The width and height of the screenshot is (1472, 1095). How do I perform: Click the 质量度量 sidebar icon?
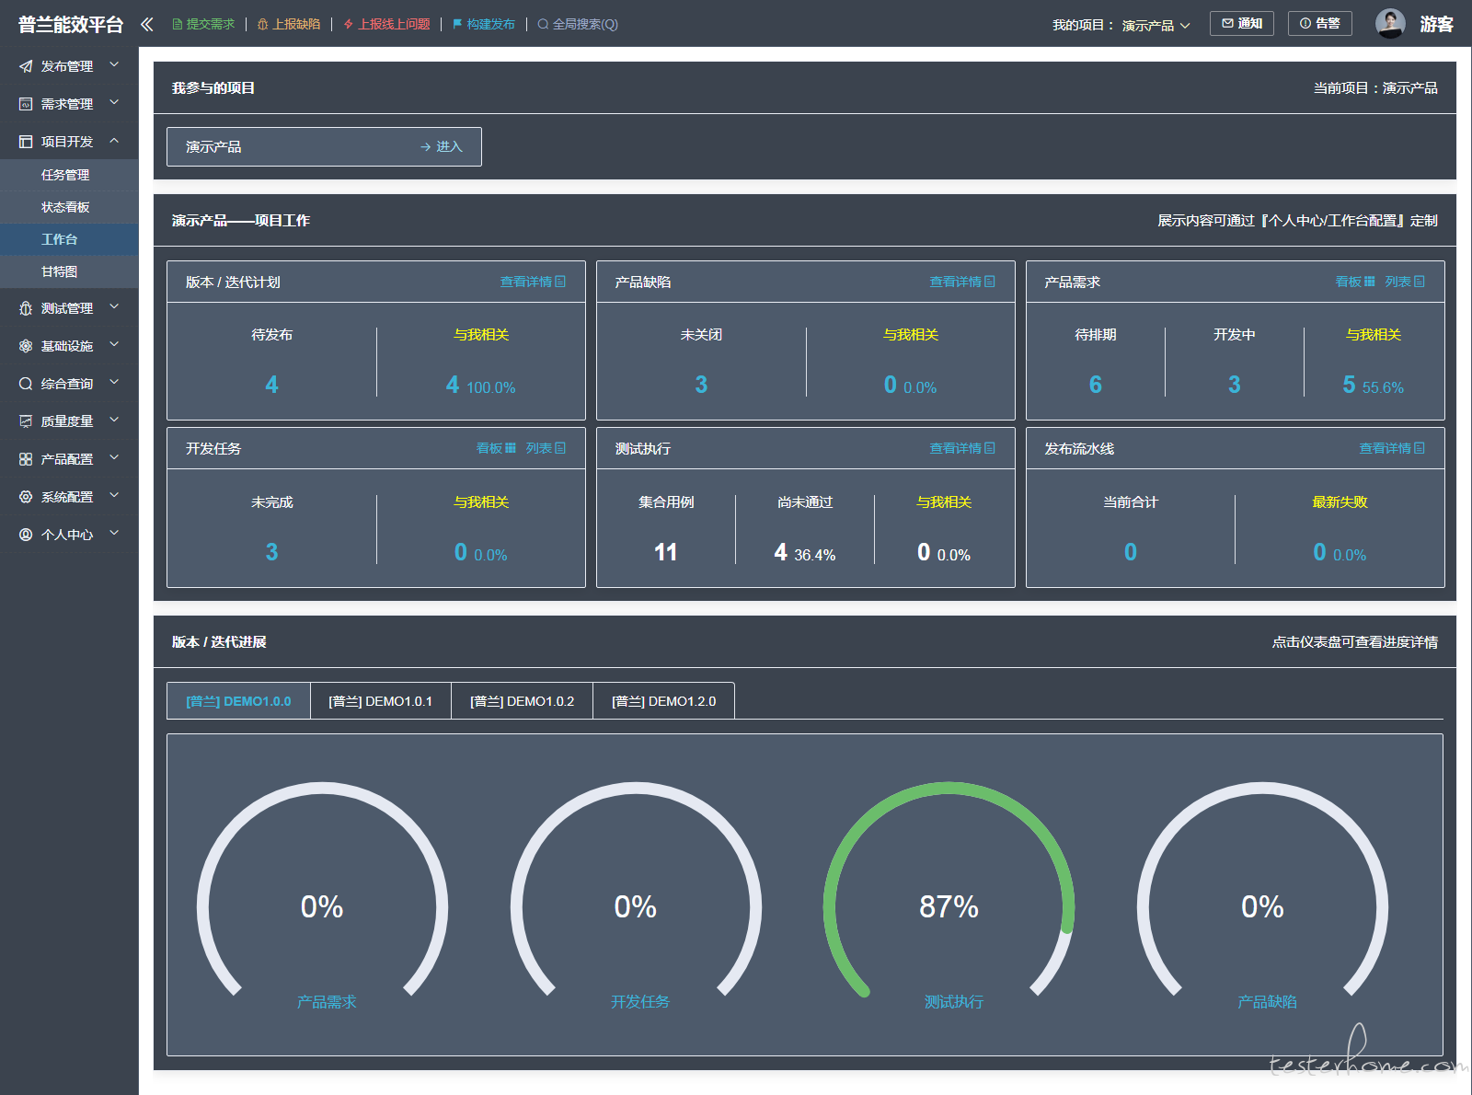(x=26, y=421)
